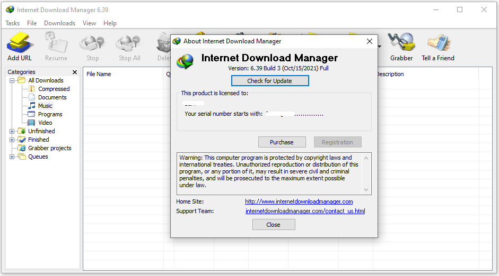
Task: Click the Check for Update button
Action: tap(270, 80)
